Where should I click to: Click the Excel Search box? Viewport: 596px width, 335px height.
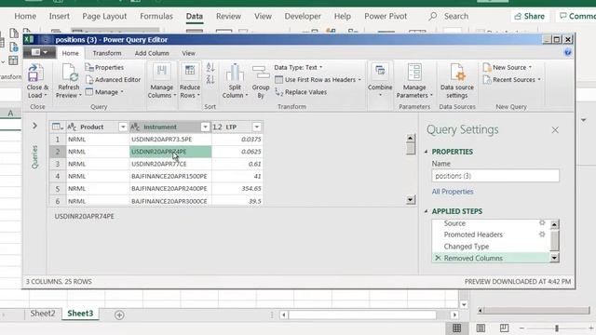449,17
